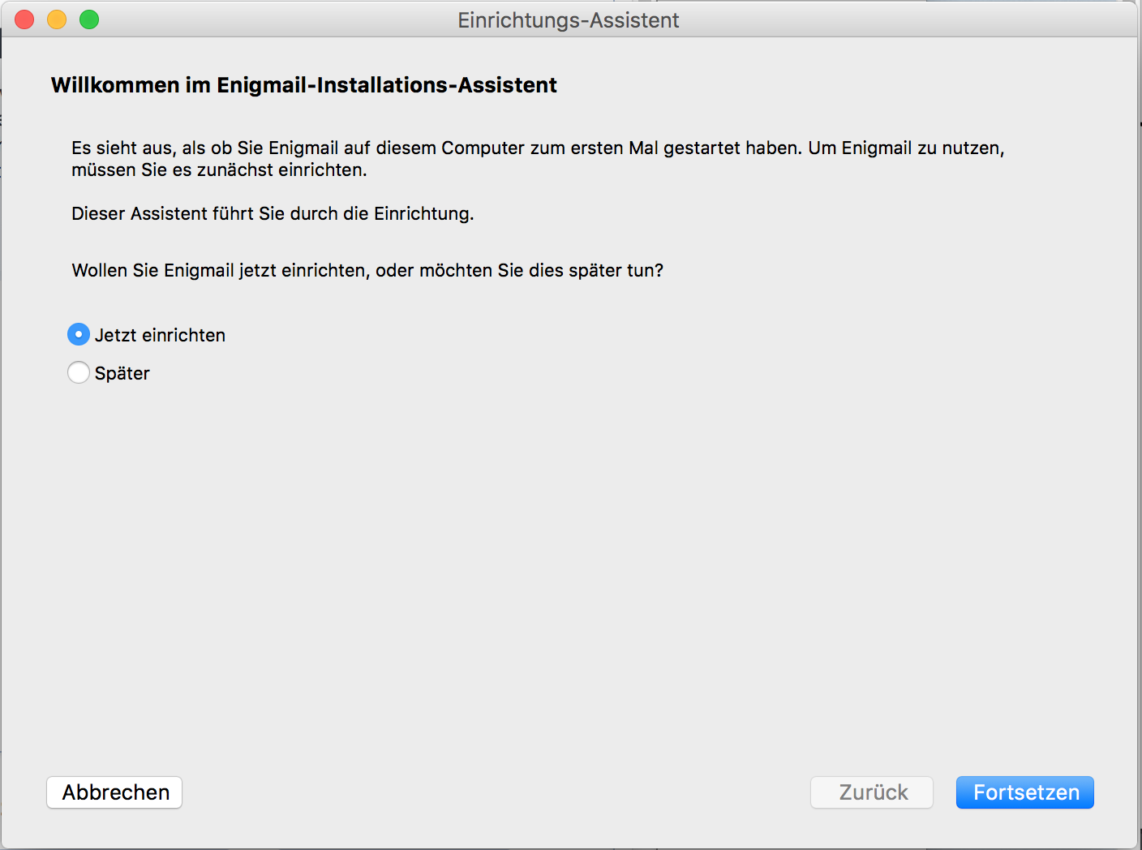Viewport: 1142px width, 850px height.
Task: Click the line 'müssen Sie es zunächst einrichten.'
Action: click(x=219, y=170)
